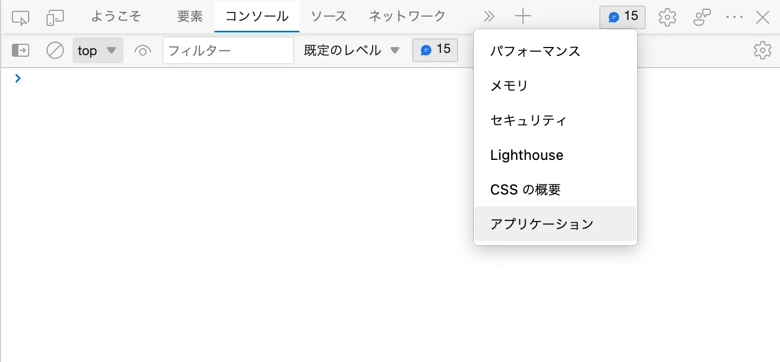780x362 pixels.
Task: Open console settings gear icon
Action: (763, 50)
